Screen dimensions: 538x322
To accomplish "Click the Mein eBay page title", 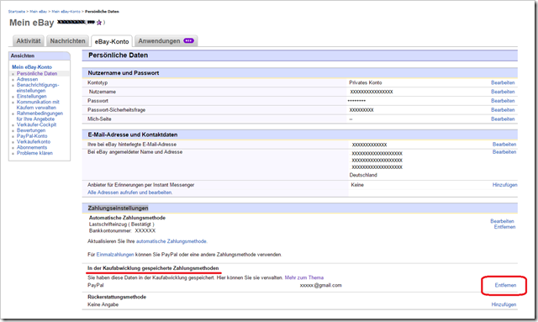I will (32, 23).
